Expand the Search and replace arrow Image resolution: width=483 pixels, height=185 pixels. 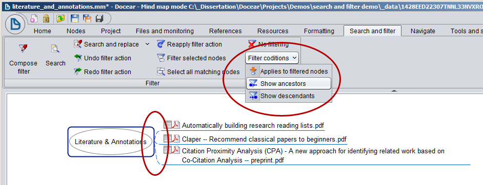(x=147, y=44)
